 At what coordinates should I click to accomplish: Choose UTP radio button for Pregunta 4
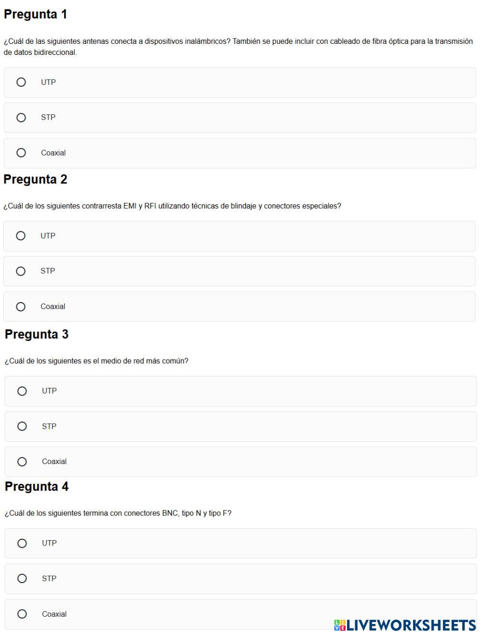22,543
